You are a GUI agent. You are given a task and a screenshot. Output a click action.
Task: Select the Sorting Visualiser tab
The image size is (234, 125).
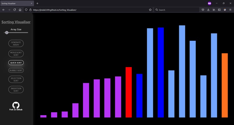coord(17,3)
